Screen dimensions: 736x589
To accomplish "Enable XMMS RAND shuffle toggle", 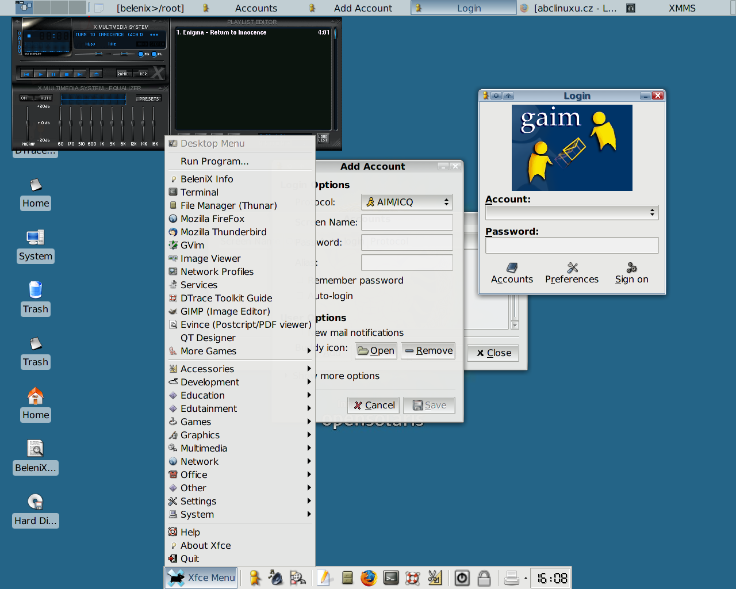I will pyautogui.click(x=123, y=74).
